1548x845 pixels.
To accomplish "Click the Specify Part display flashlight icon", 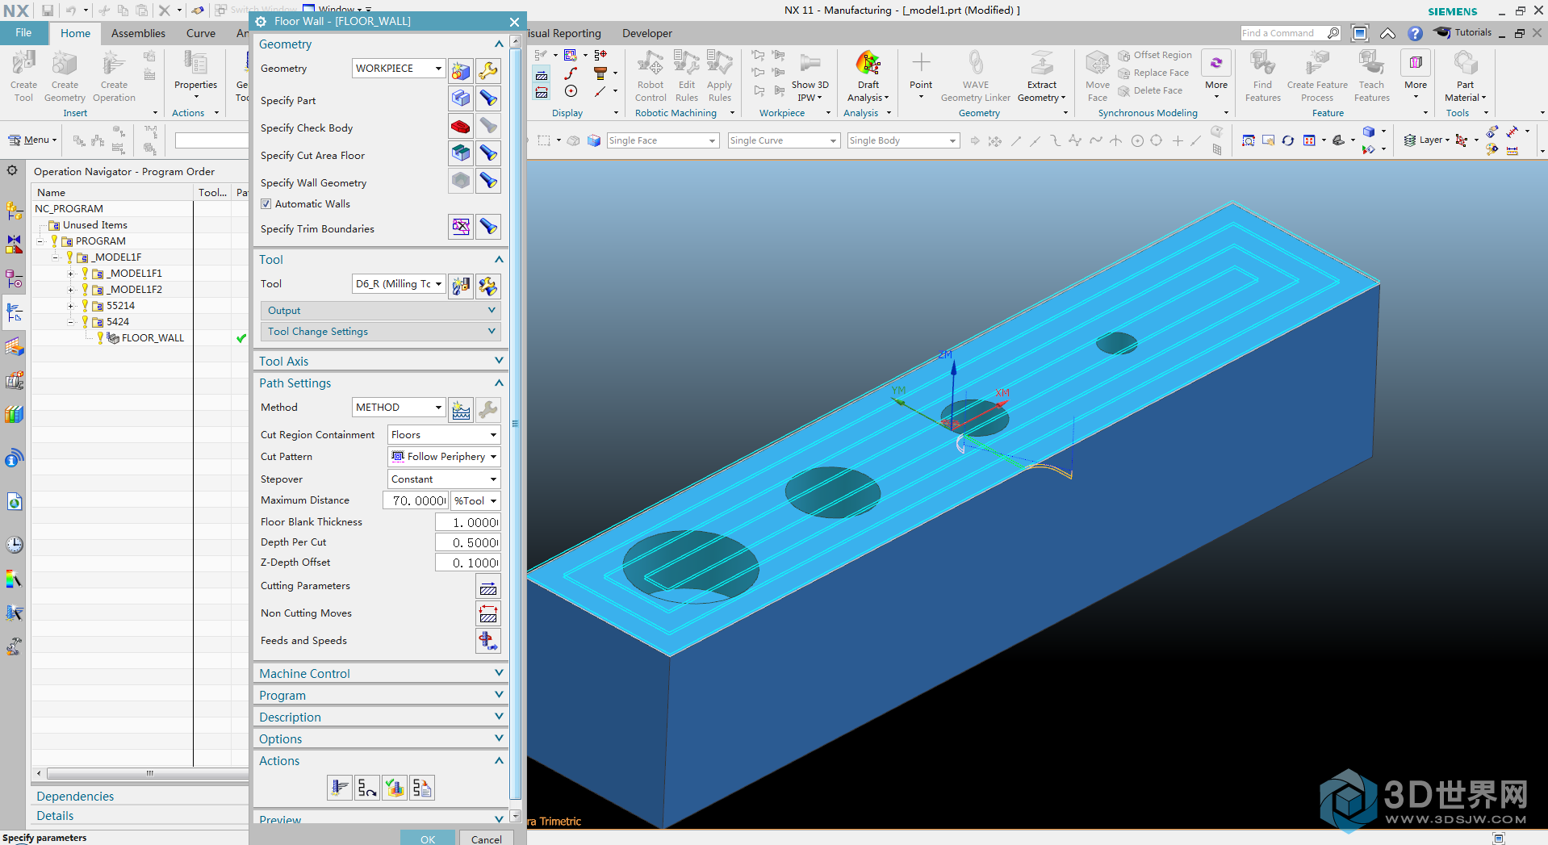I will (488, 98).
